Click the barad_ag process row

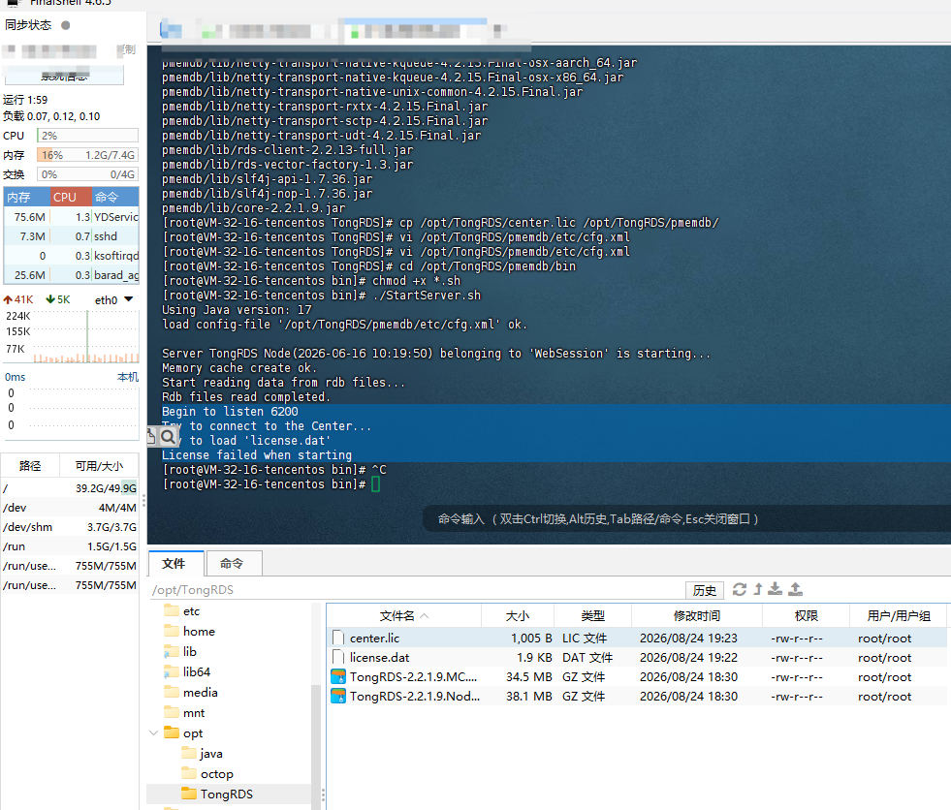point(72,274)
